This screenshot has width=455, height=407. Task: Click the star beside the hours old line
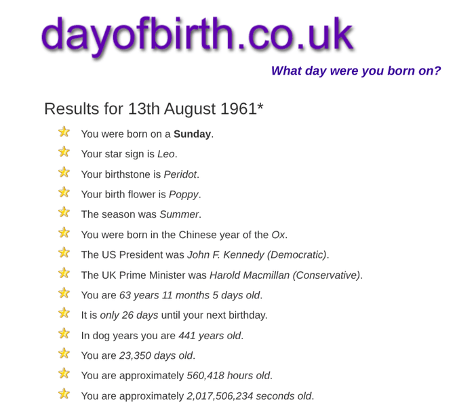pos(64,373)
